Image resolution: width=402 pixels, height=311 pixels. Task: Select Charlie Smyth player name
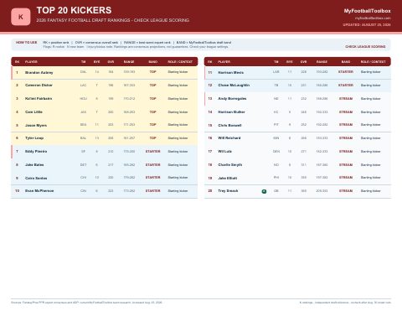230,164
